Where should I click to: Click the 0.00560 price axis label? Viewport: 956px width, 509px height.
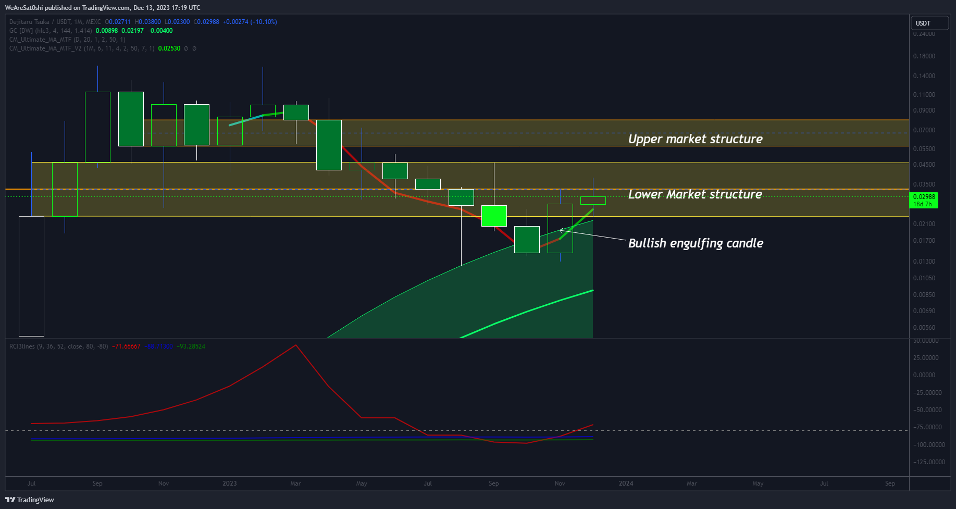(924, 328)
